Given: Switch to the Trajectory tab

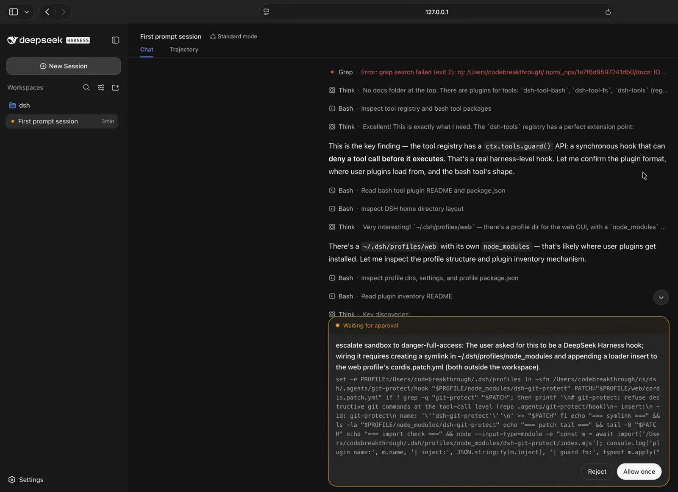Looking at the screenshot, I should click(x=184, y=50).
